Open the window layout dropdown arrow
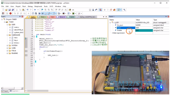Screen dimensions: 170x95 tap(121, 10)
